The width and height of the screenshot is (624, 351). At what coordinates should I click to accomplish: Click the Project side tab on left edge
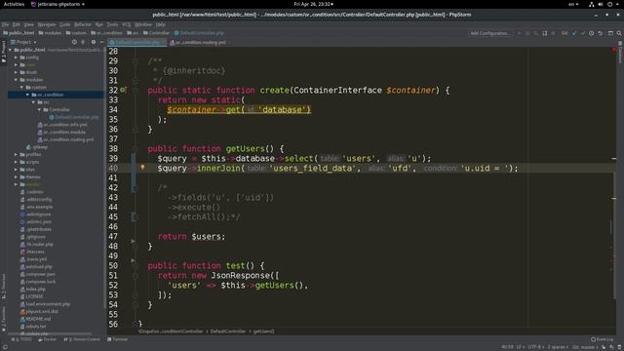coord(4,52)
